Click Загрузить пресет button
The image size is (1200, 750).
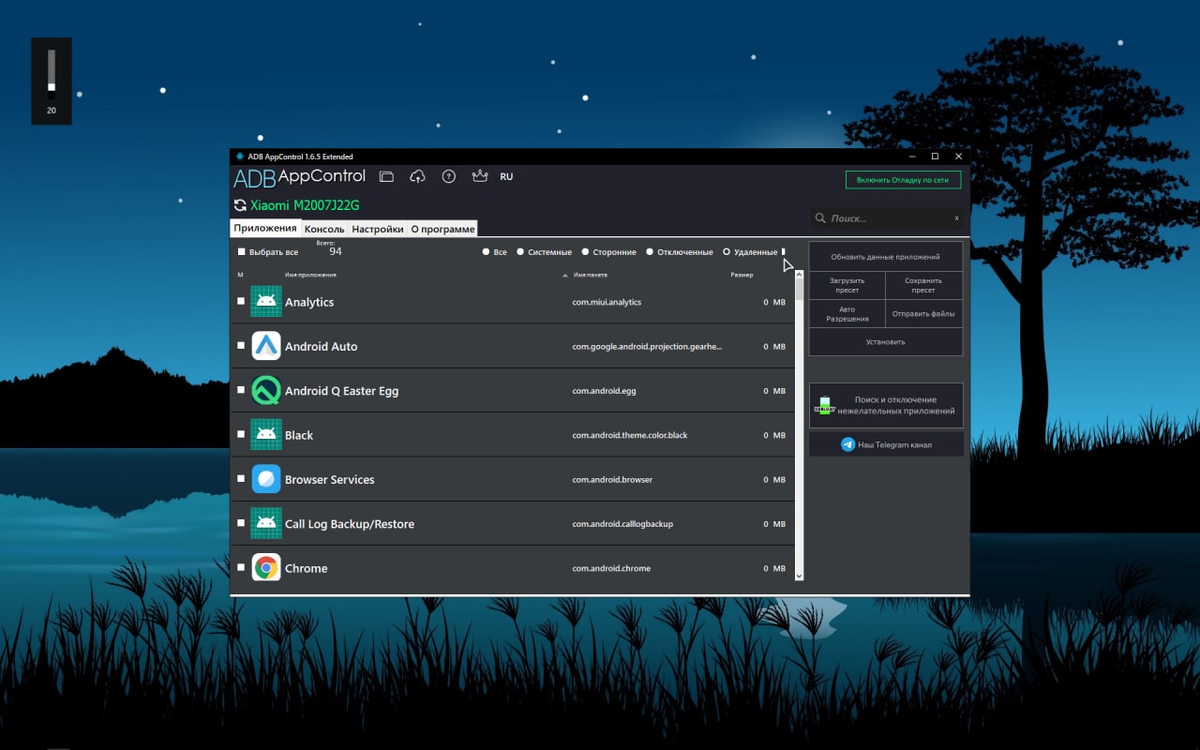pos(847,285)
